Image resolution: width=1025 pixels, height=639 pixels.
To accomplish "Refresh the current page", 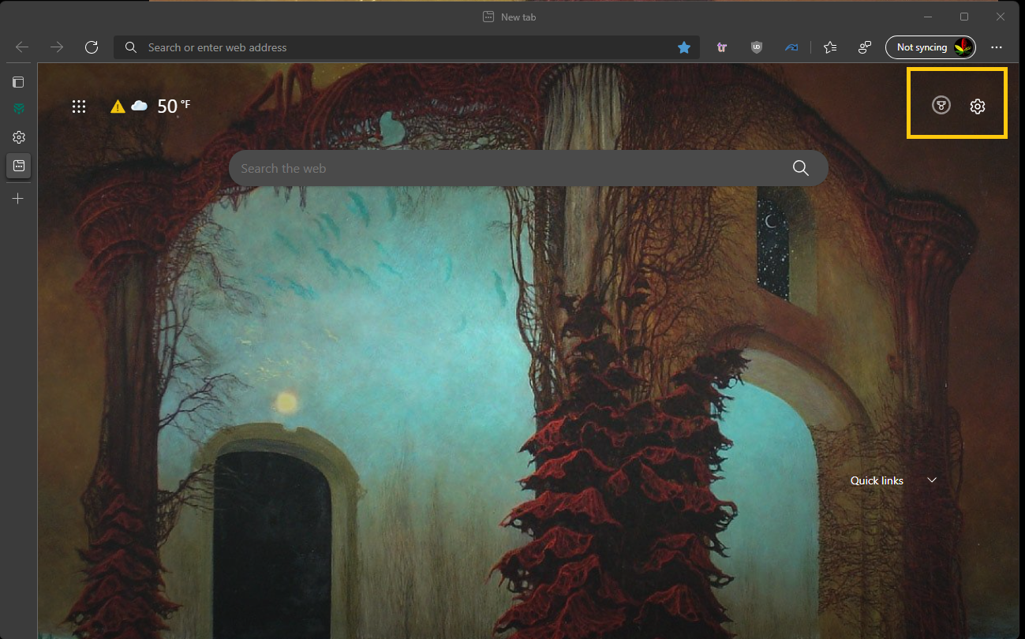I will click(x=92, y=47).
